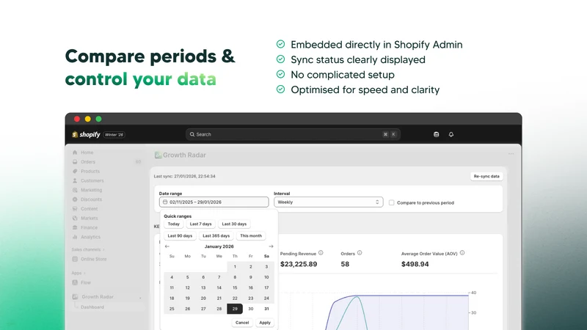Click Cancel in the date picker
The image size is (587, 330).
(x=242, y=323)
